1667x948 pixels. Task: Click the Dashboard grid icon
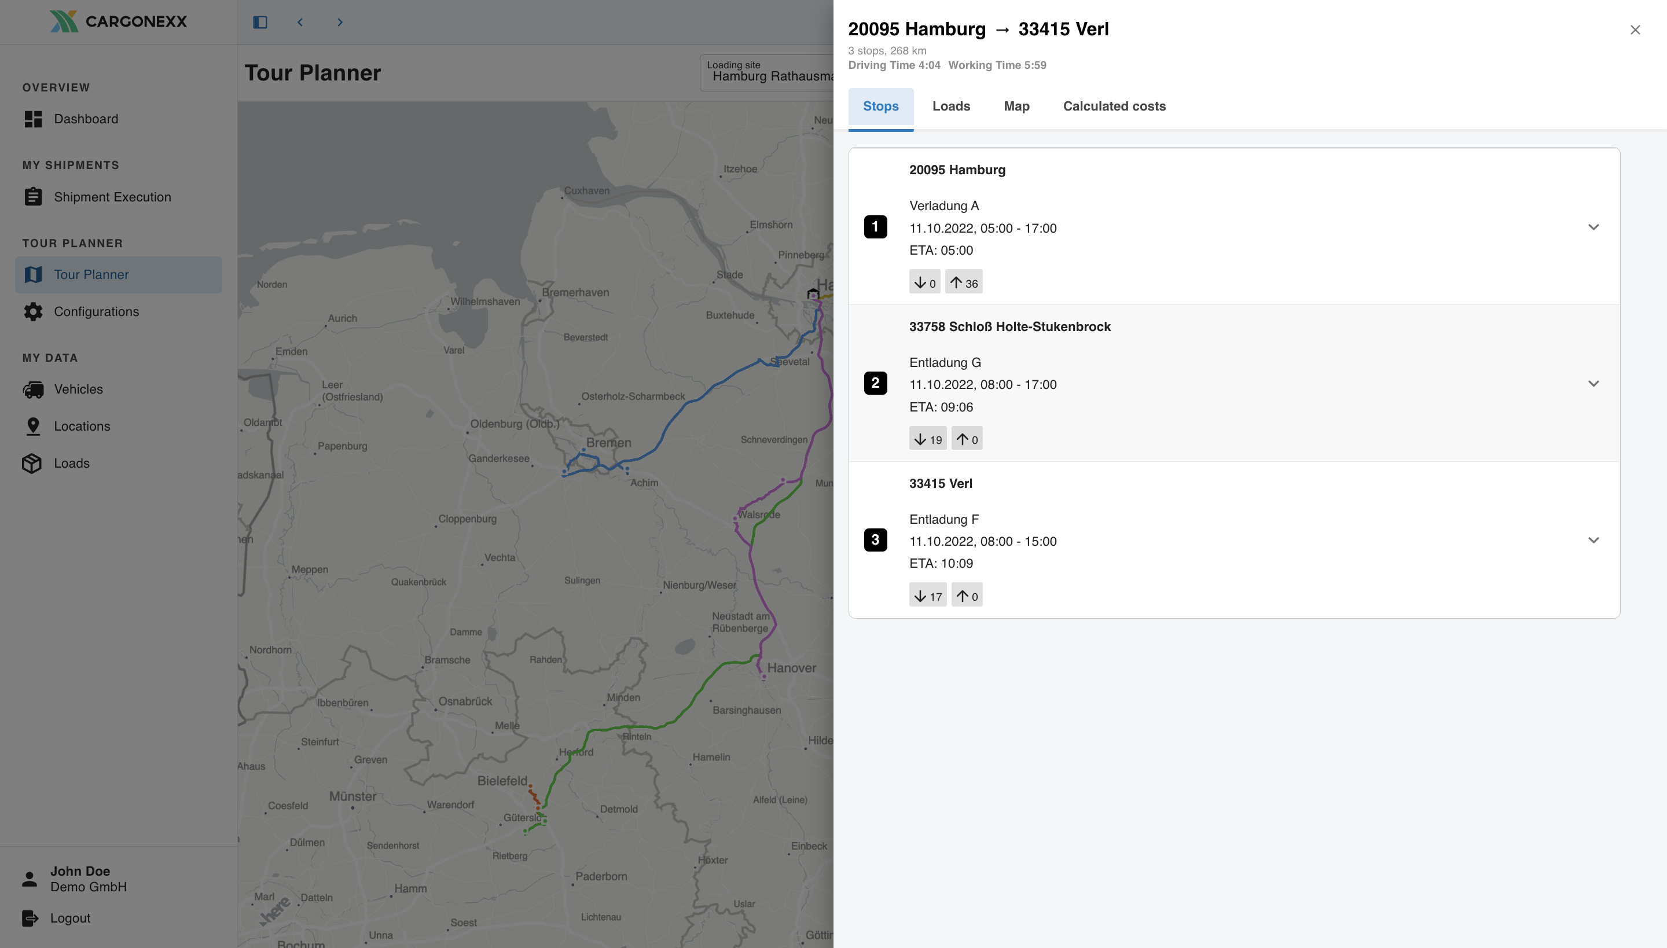point(33,119)
